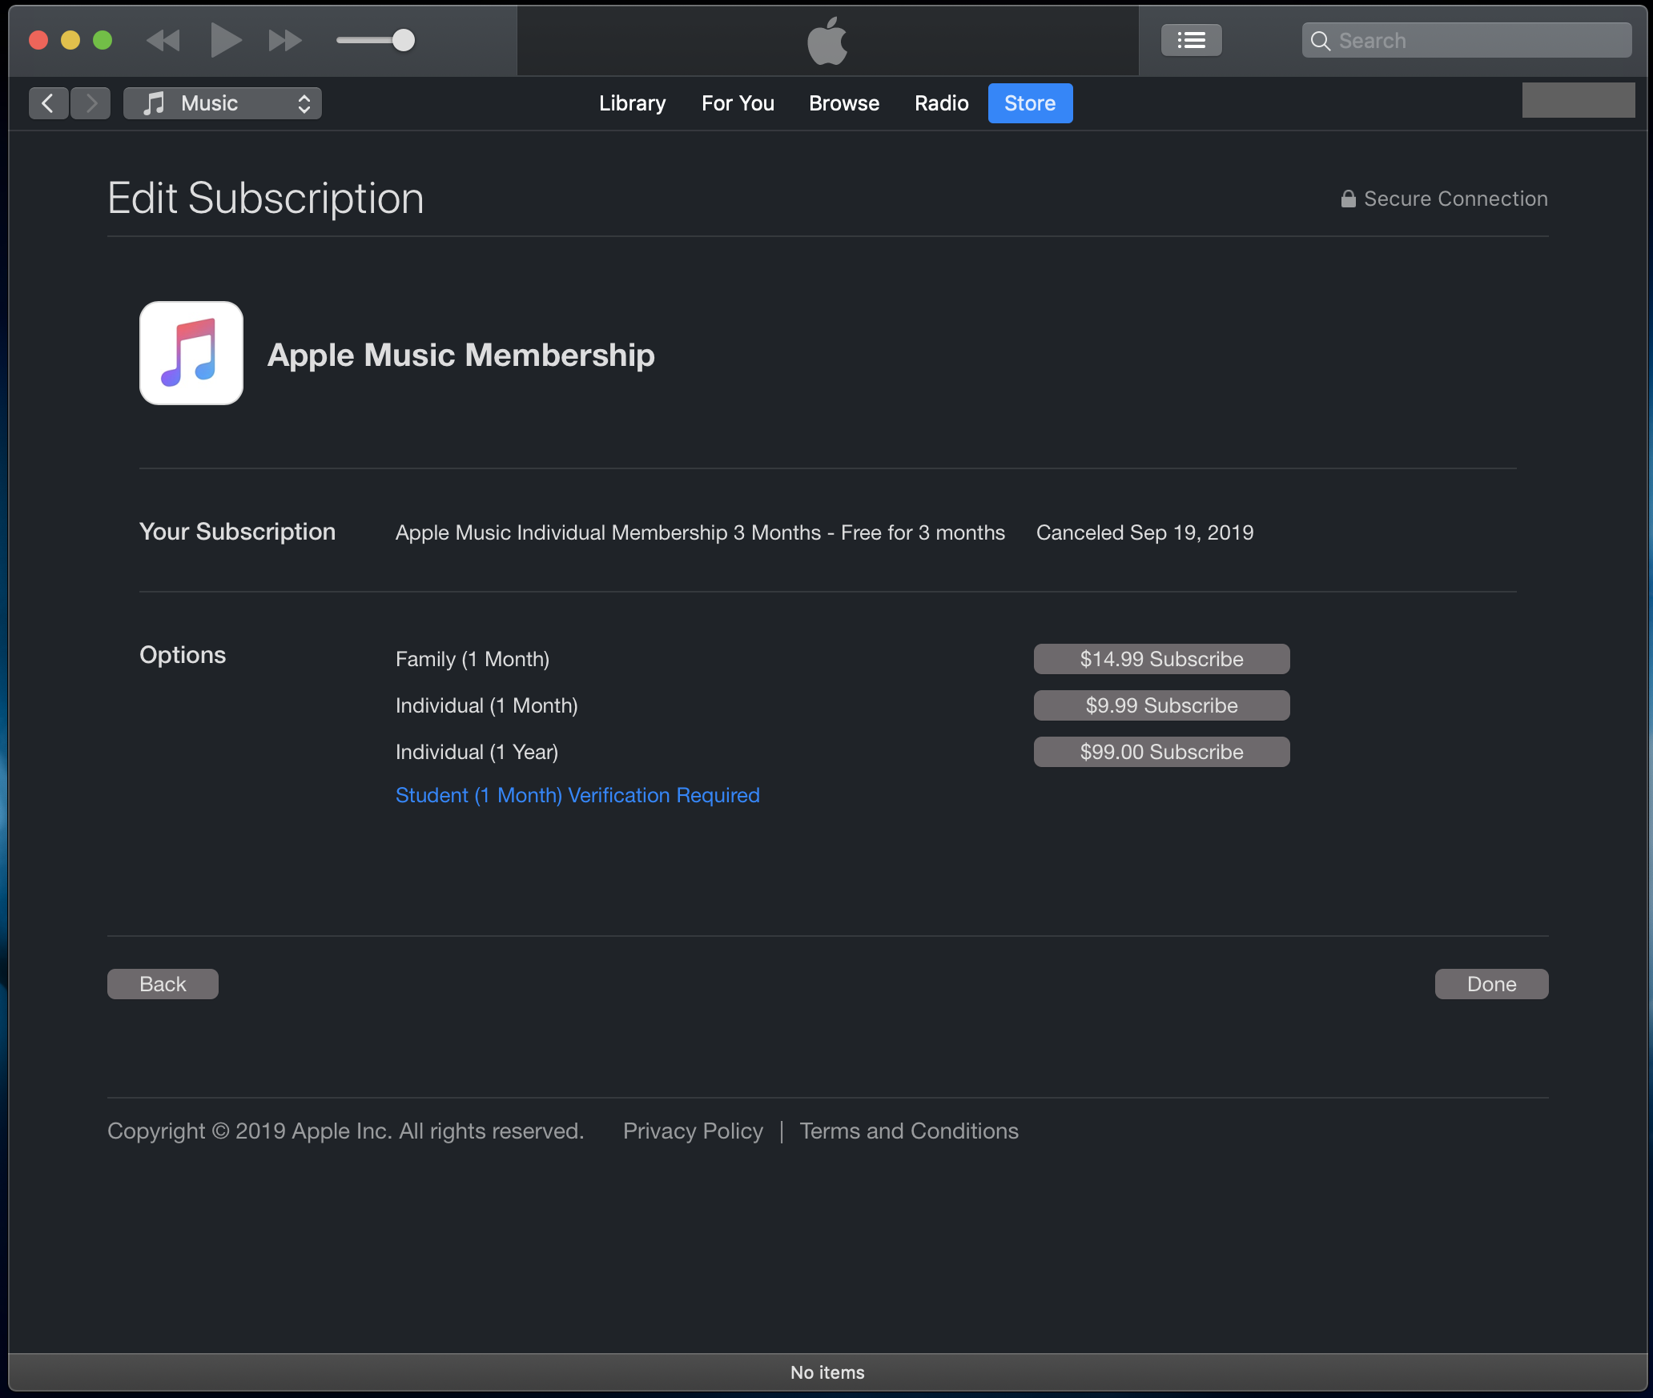1653x1398 pixels.
Task: Click the Done button
Action: coord(1491,984)
